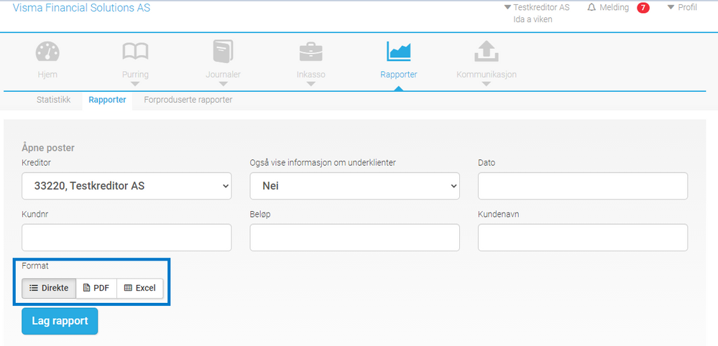The width and height of the screenshot is (718, 346).
Task: Open the Forproduserte rapporter tab
Action: [188, 100]
